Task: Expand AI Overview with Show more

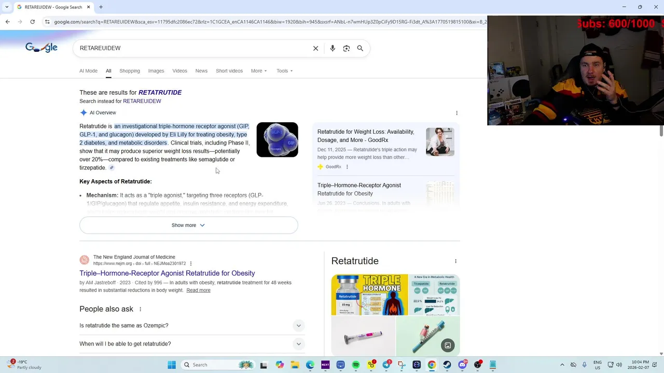Action: pos(189,225)
